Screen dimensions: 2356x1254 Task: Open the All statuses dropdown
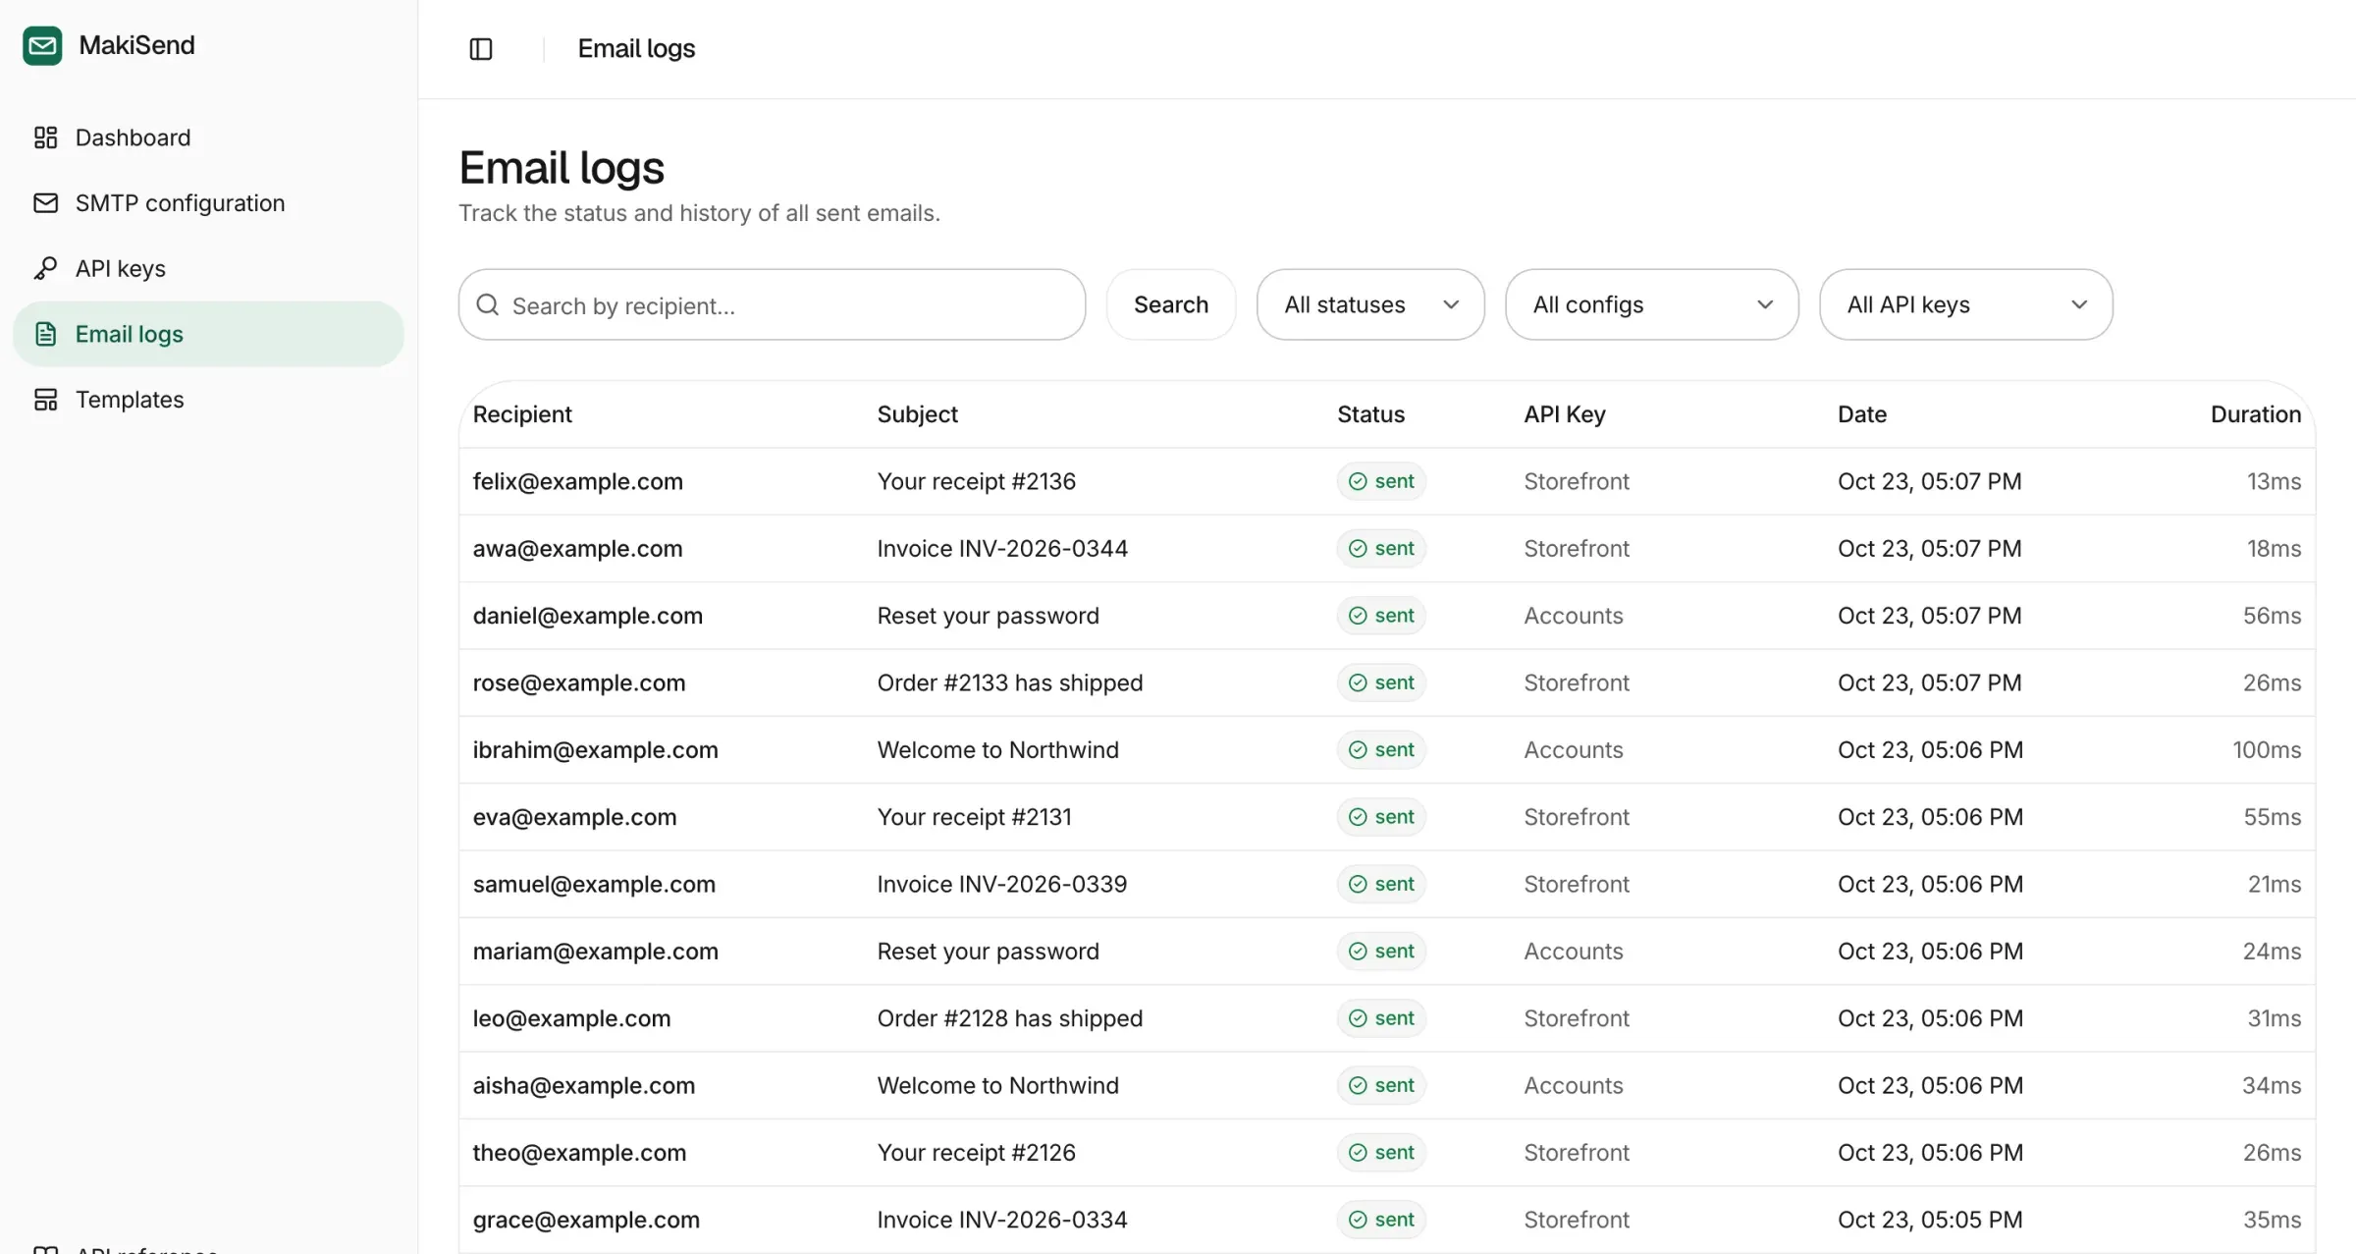1370,304
